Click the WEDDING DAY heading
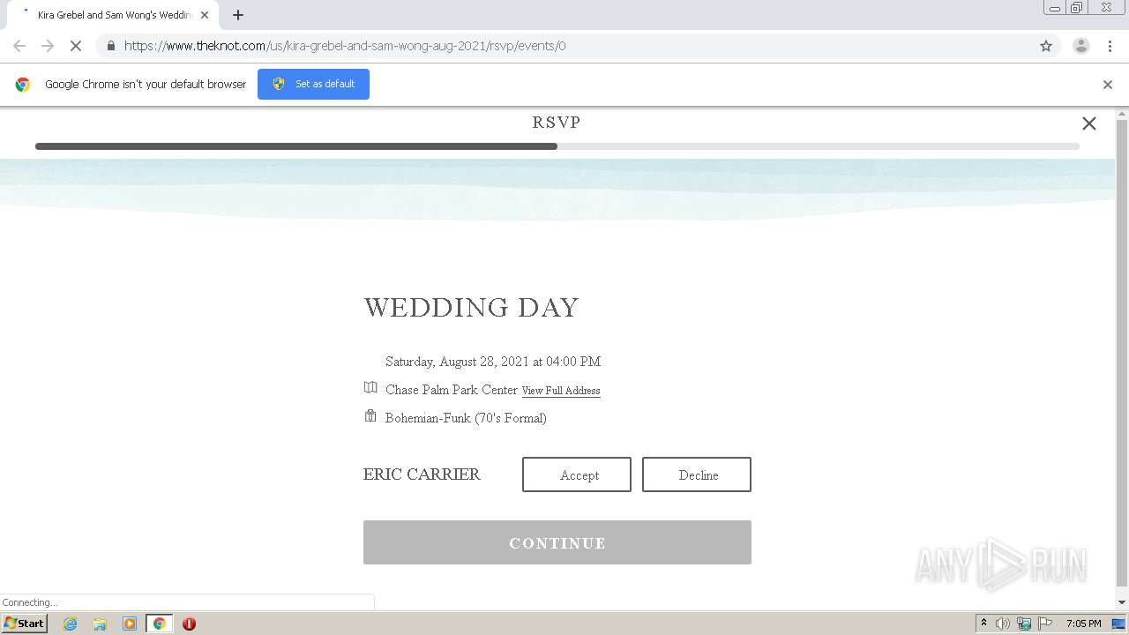Image resolution: width=1129 pixels, height=635 pixels. [x=471, y=307]
